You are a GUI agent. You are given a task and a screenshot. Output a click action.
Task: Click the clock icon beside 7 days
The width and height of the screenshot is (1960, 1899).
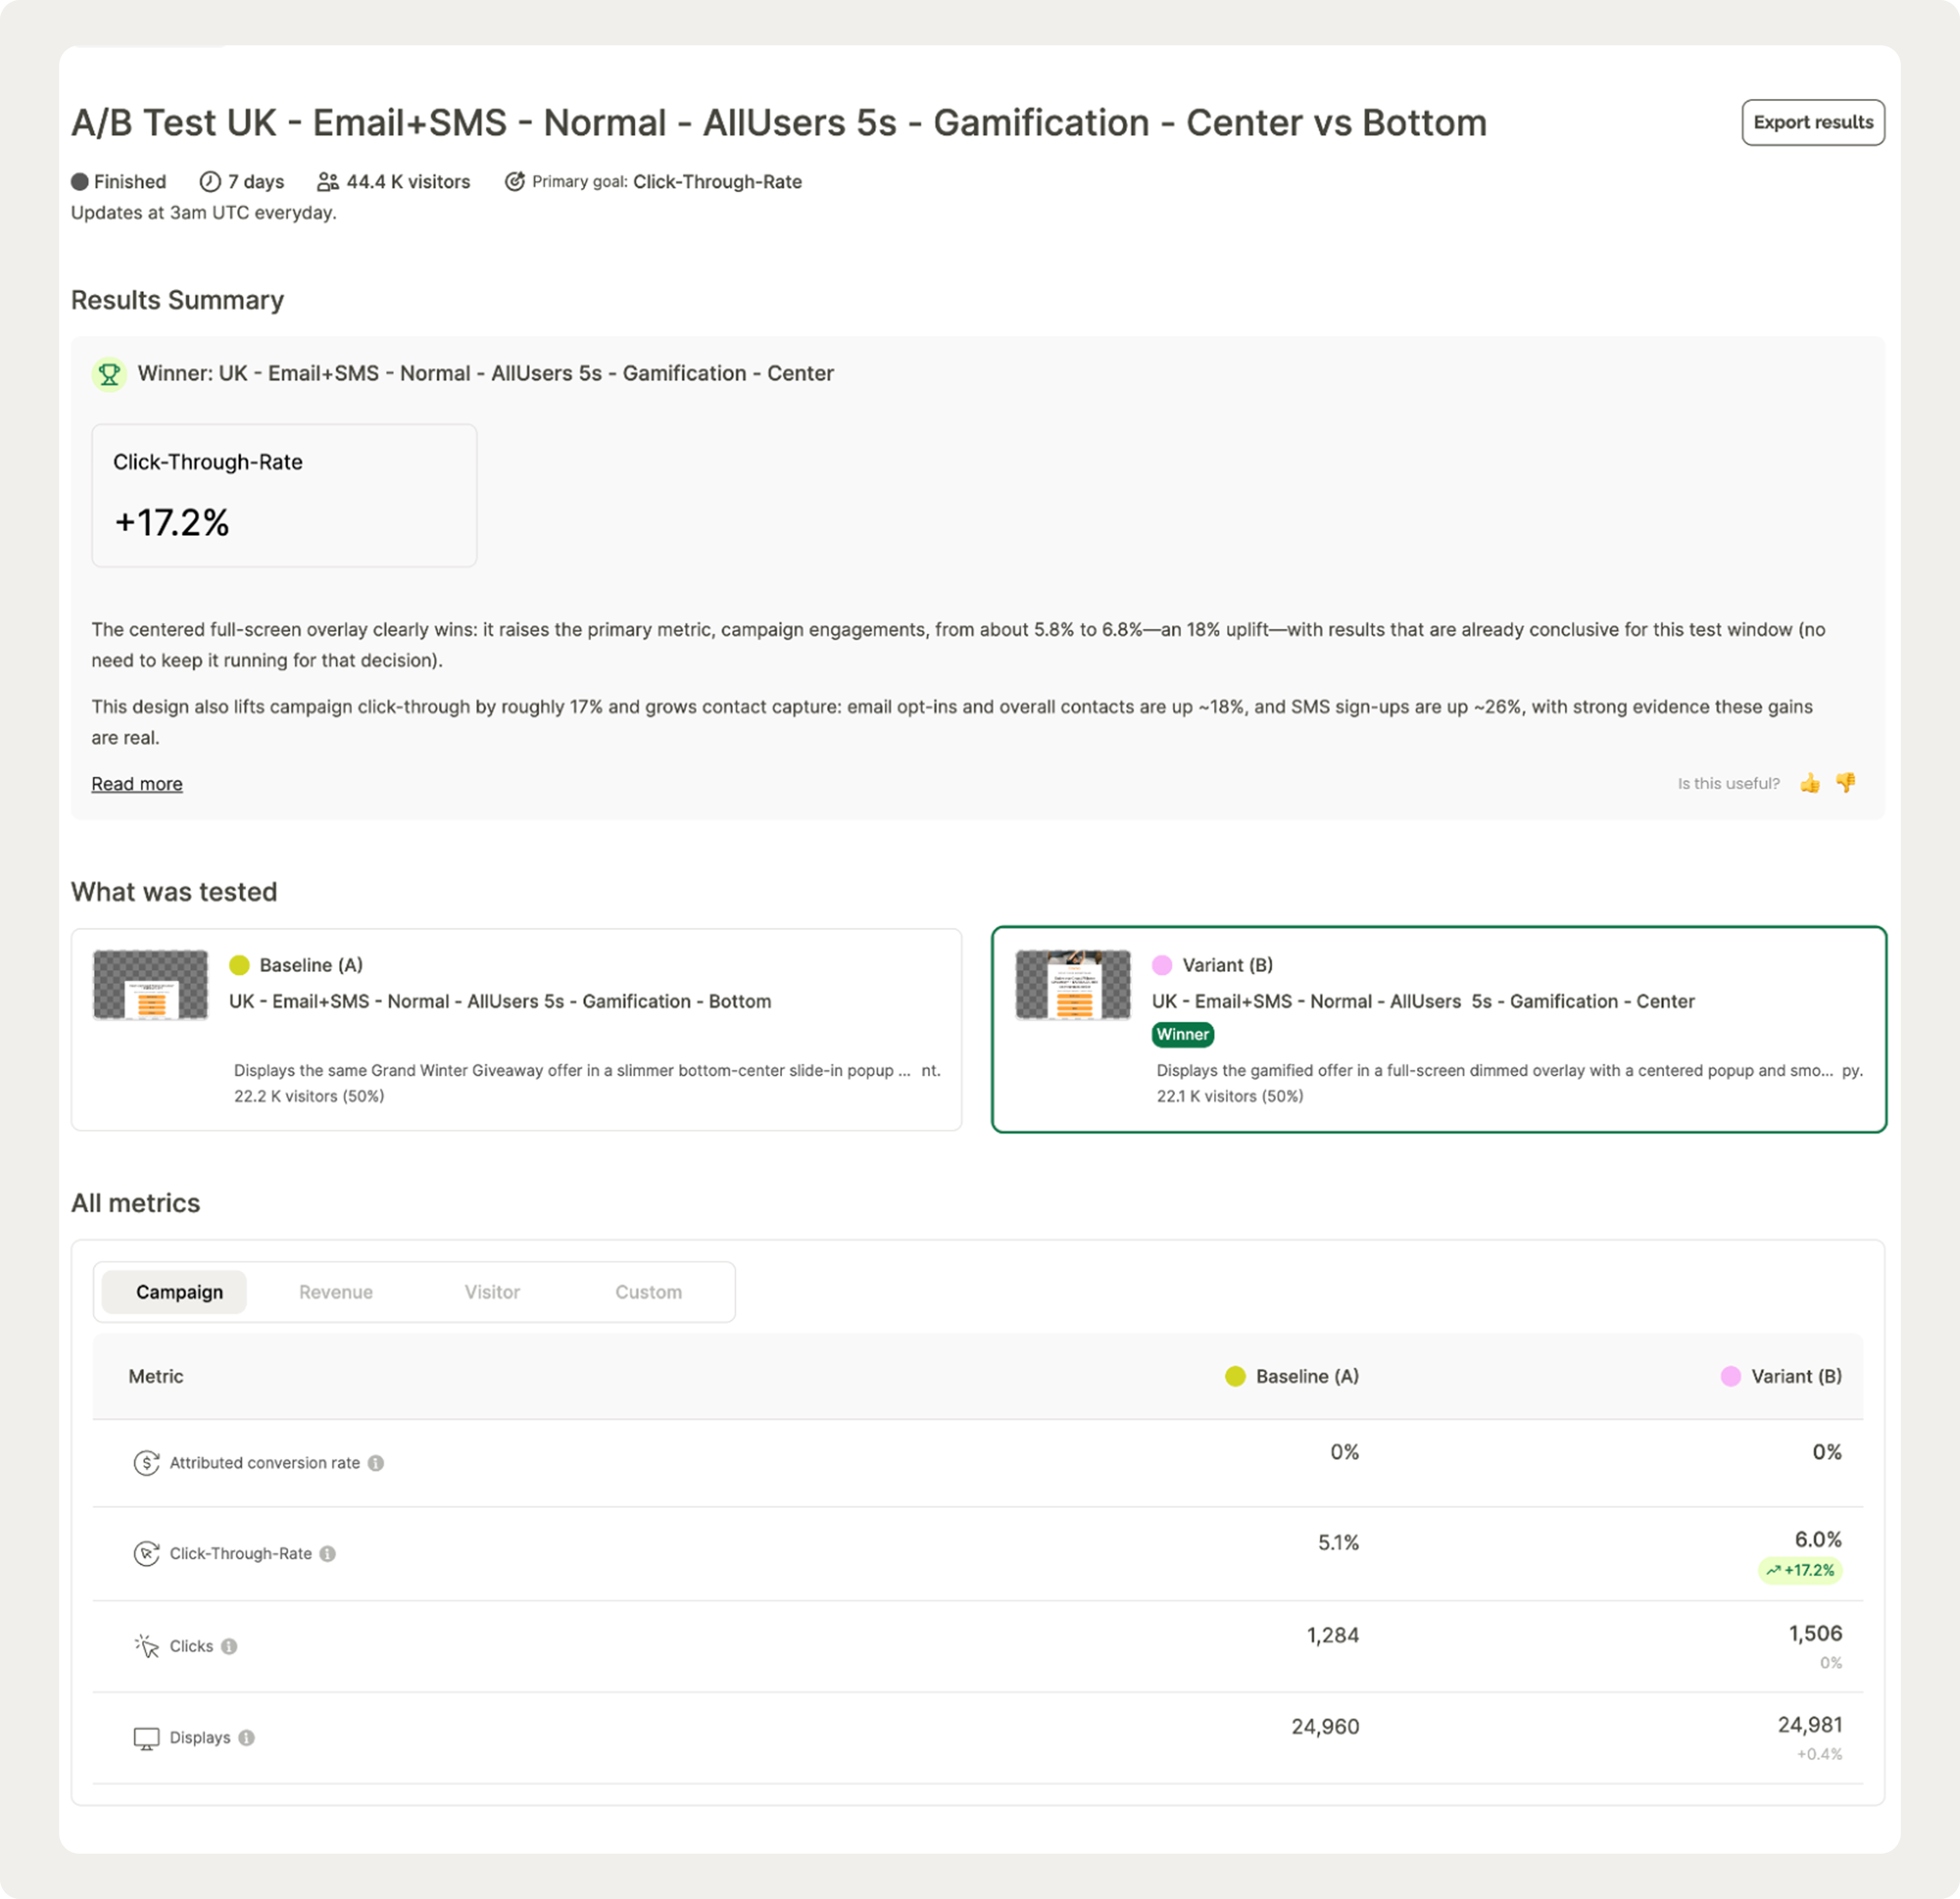click(210, 182)
